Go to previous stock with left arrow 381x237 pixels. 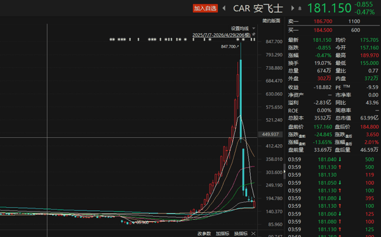[x=224, y=8]
